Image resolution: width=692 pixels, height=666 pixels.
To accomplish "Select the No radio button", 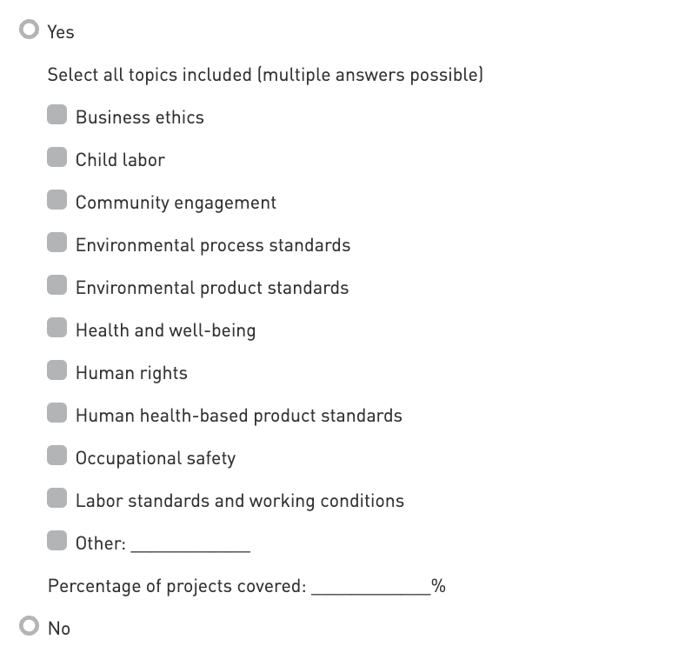I will coord(30,626).
